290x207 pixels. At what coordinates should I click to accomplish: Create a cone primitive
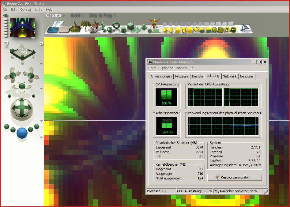144,27
